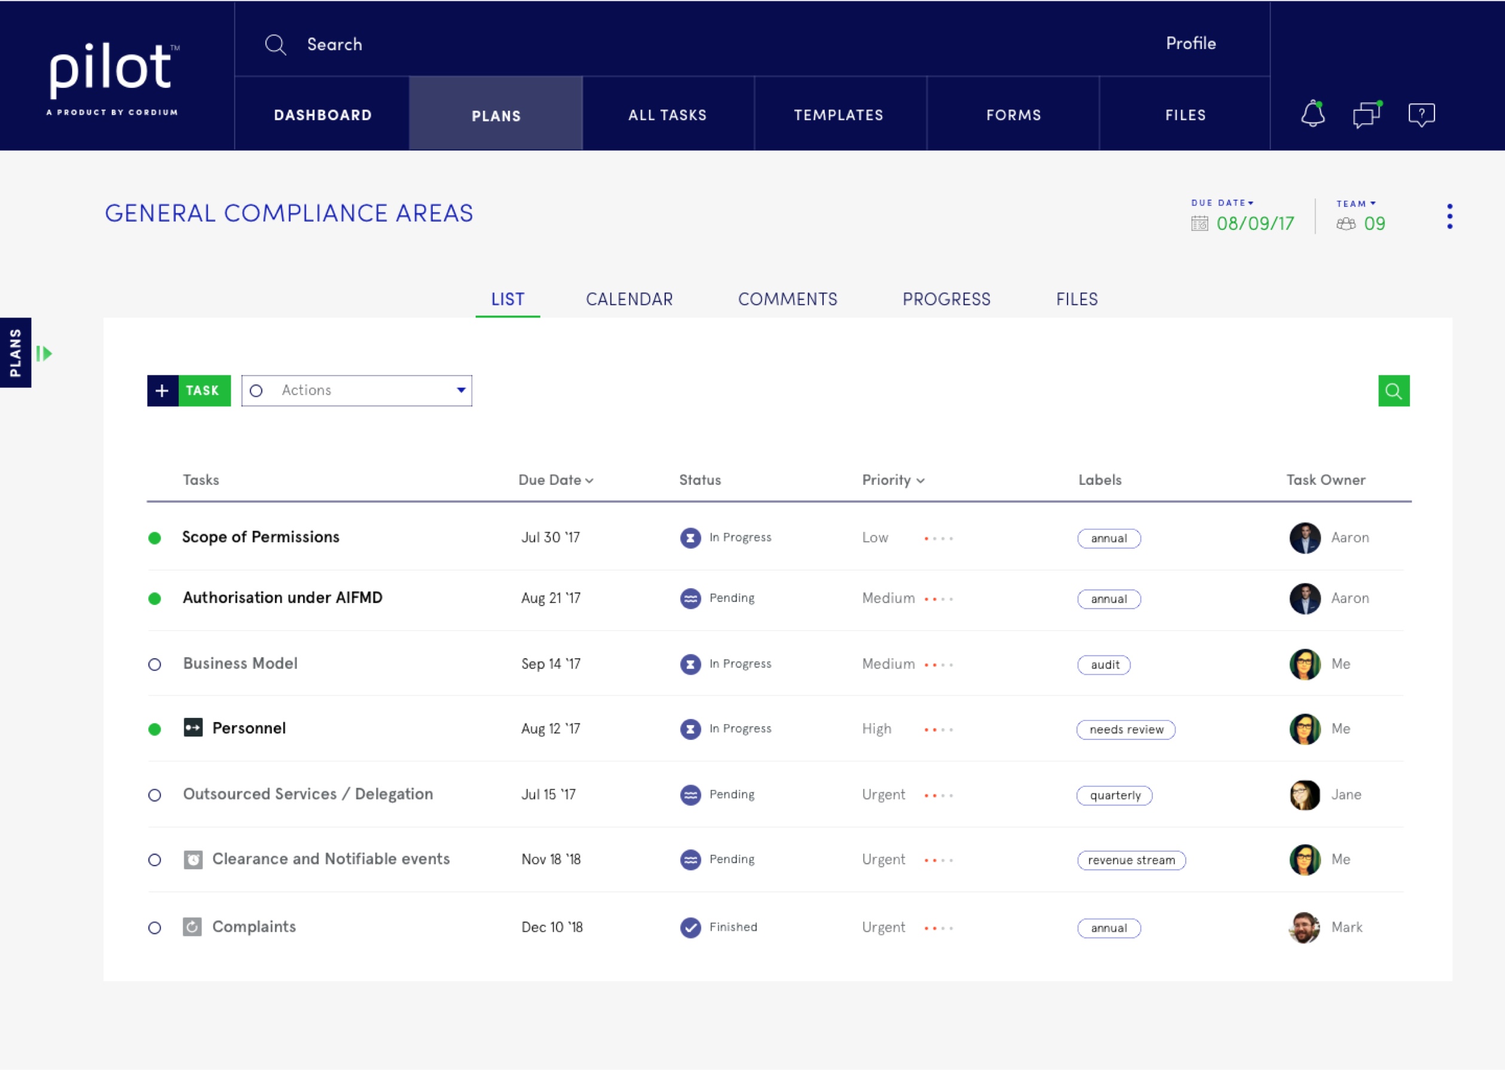Open the ALL TASKS navigation item
This screenshot has height=1070, width=1505.
point(667,115)
